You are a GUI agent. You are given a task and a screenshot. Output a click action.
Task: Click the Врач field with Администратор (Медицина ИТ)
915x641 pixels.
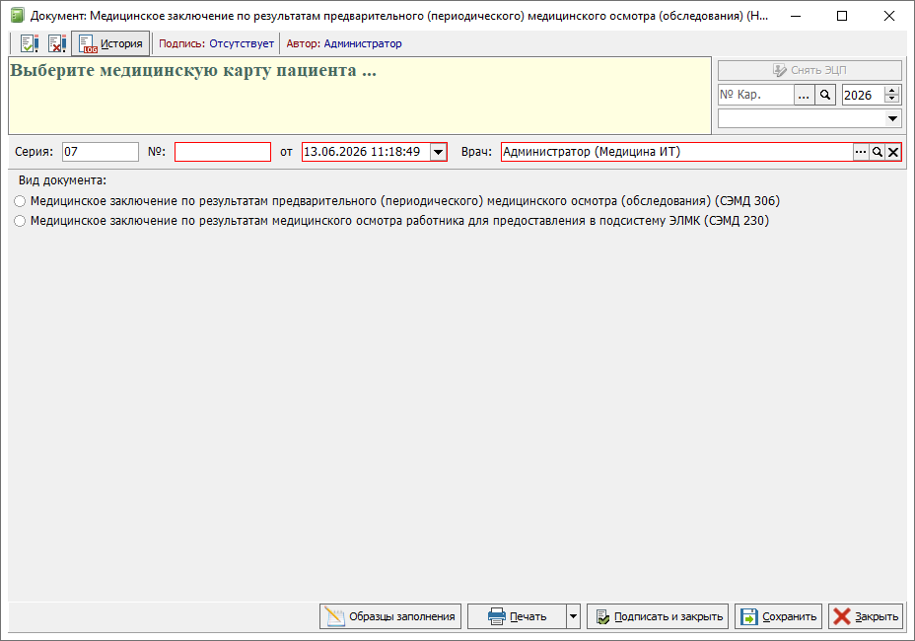pyautogui.click(x=677, y=152)
